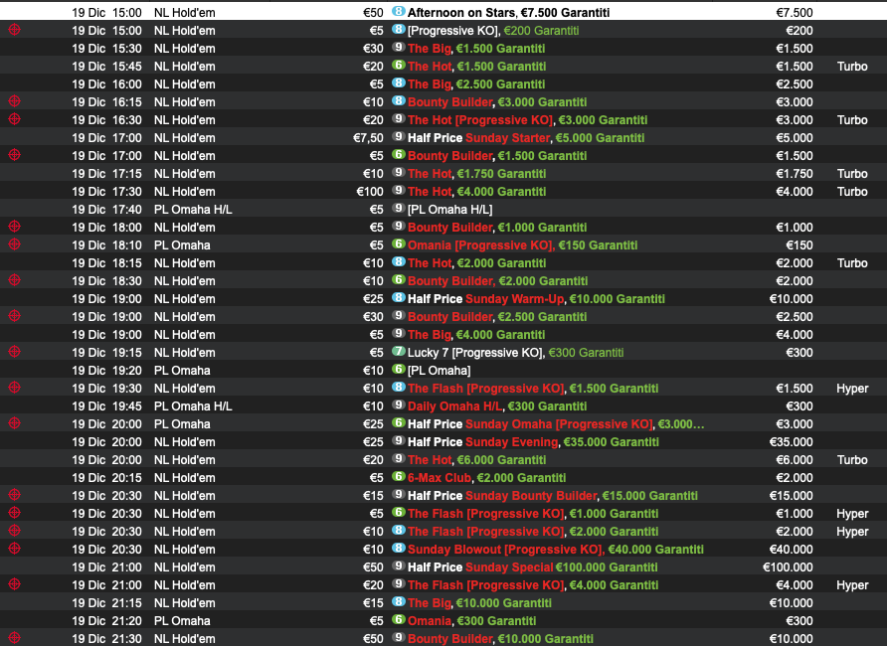The width and height of the screenshot is (887, 646).
Task: Click the 9-max icon beside Sunday Special €100.000
Action: pyautogui.click(x=398, y=566)
